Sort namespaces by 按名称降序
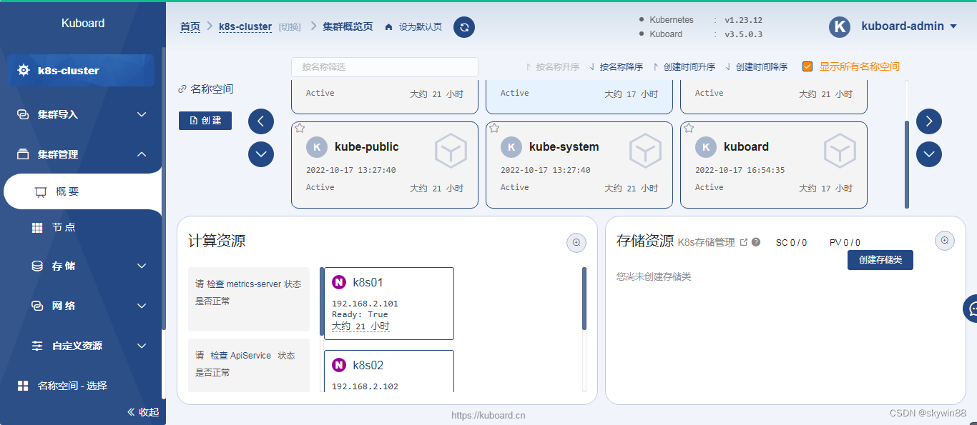Viewport: 977px width, 425px height. pyautogui.click(x=616, y=67)
